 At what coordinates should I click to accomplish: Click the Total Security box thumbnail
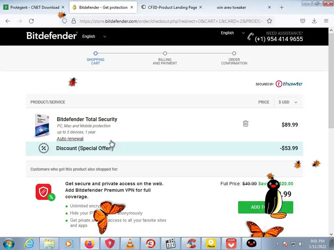(x=42, y=125)
